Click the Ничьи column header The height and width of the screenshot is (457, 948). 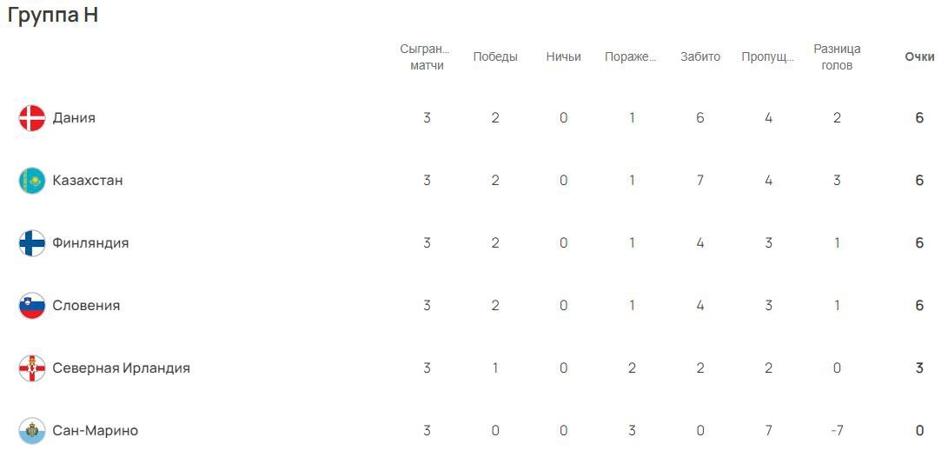click(563, 56)
